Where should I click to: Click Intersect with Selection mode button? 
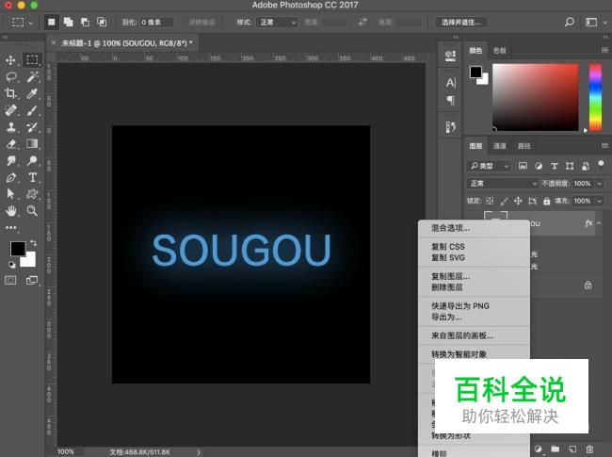point(102,22)
